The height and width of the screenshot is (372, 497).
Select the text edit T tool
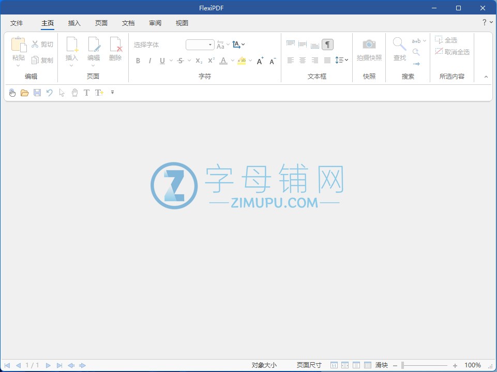coord(86,93)
